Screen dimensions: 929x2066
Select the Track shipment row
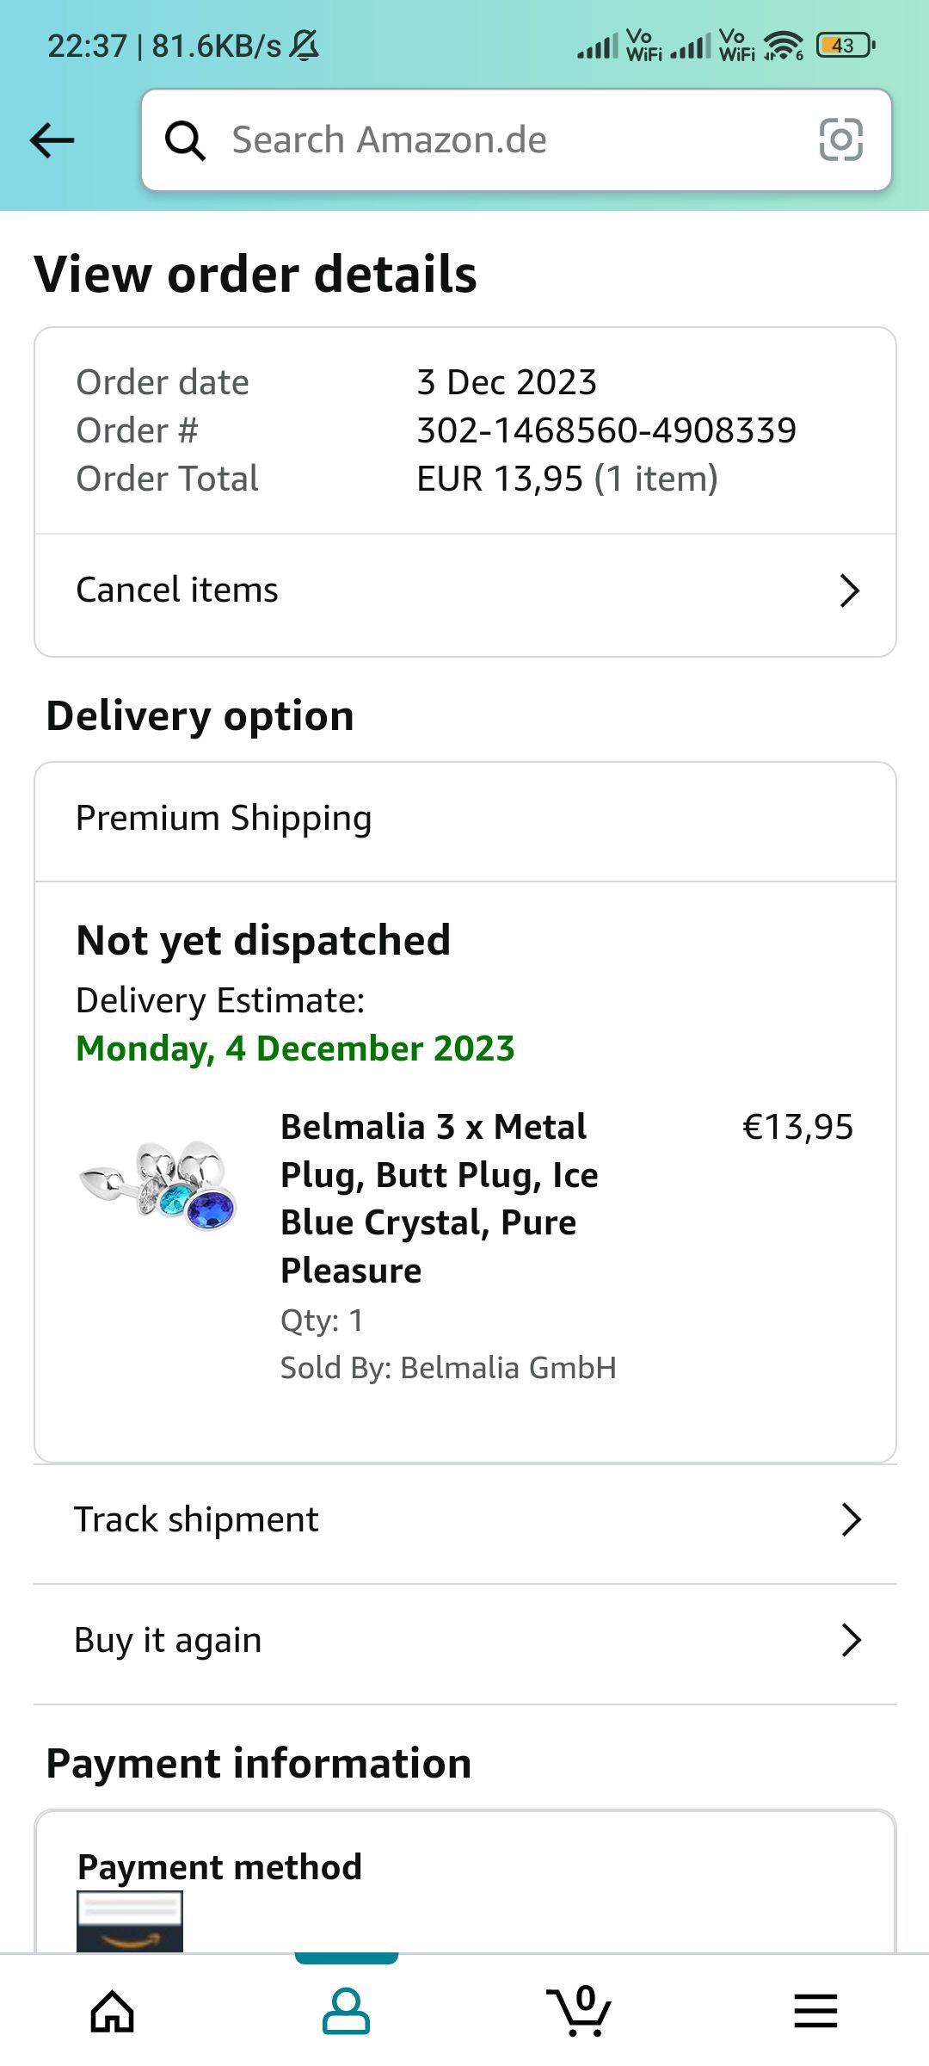(x=197, y=1520)
